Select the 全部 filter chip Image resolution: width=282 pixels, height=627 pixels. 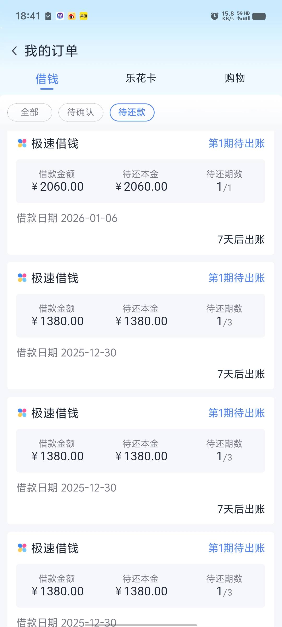tap(30, 112)
